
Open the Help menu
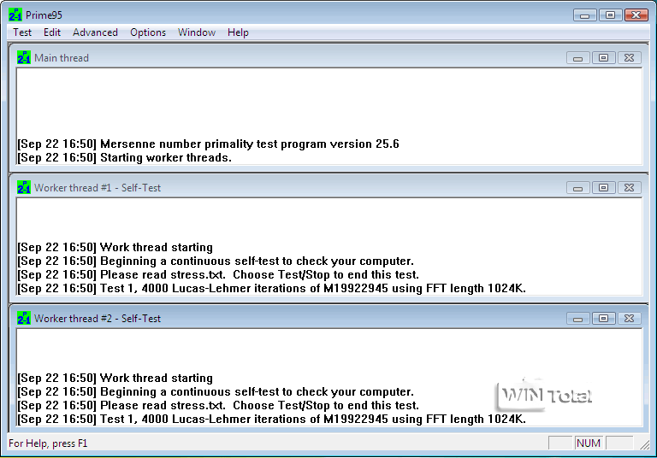click(x=238, y=32)
